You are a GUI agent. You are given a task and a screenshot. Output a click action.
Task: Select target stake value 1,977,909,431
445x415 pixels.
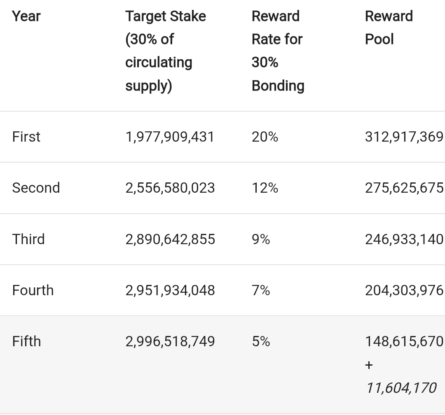click(x=170, y=136)
